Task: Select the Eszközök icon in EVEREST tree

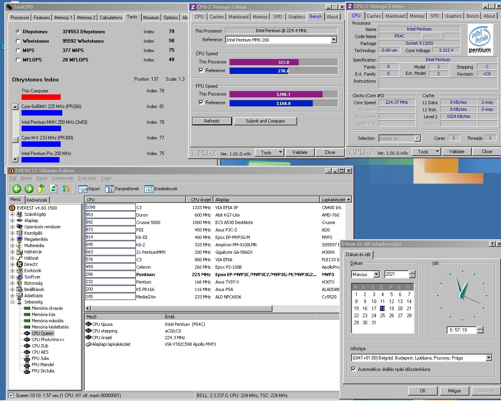Action: (20, 271)
